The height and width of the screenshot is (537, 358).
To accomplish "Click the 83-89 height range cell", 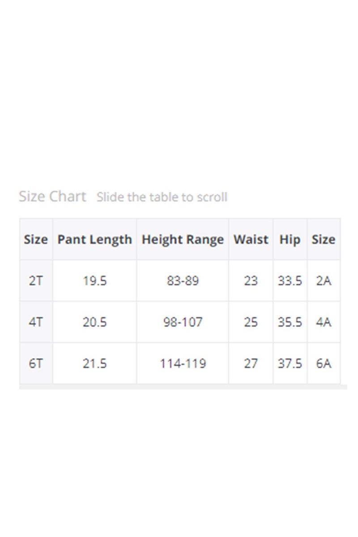I will (x=183, y=281).
